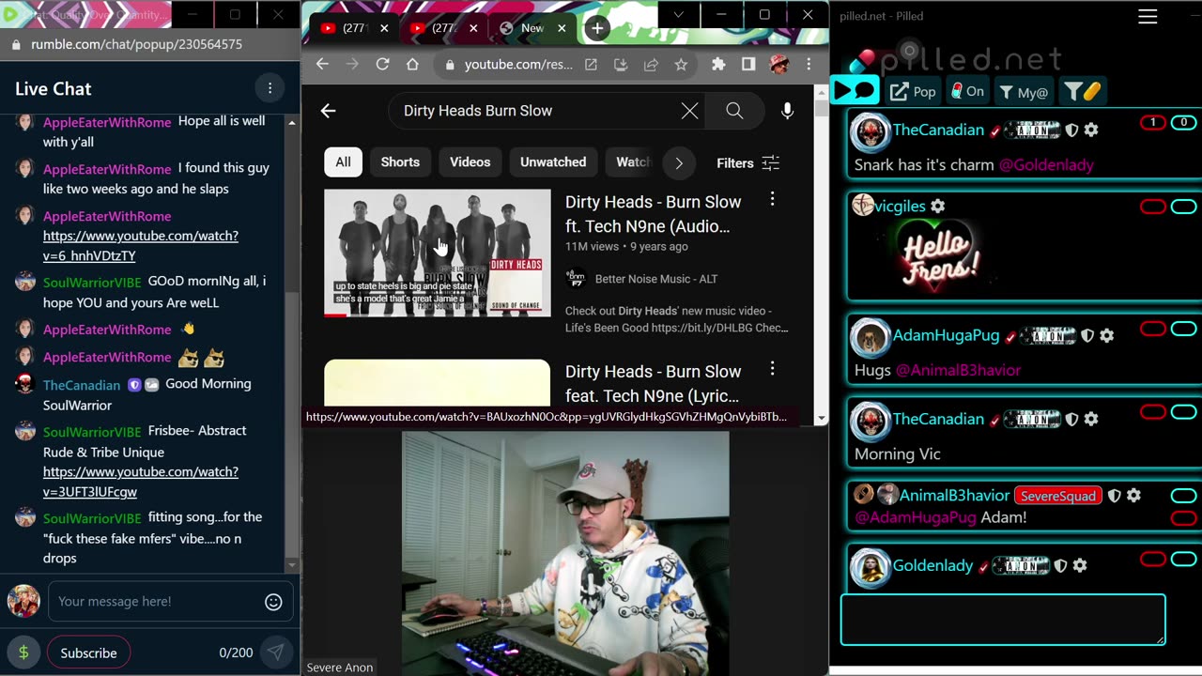Screen dimensions: 1202x676
Task: Search YouTube with the magnifier button
Action: pyautogui.click(x=734, y=111)
